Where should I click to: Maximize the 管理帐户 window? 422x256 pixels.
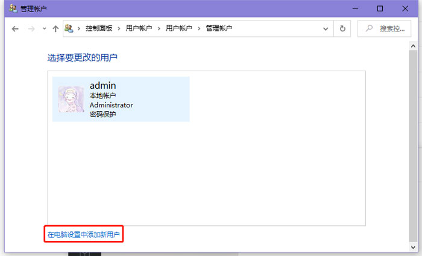coord(380,8)
